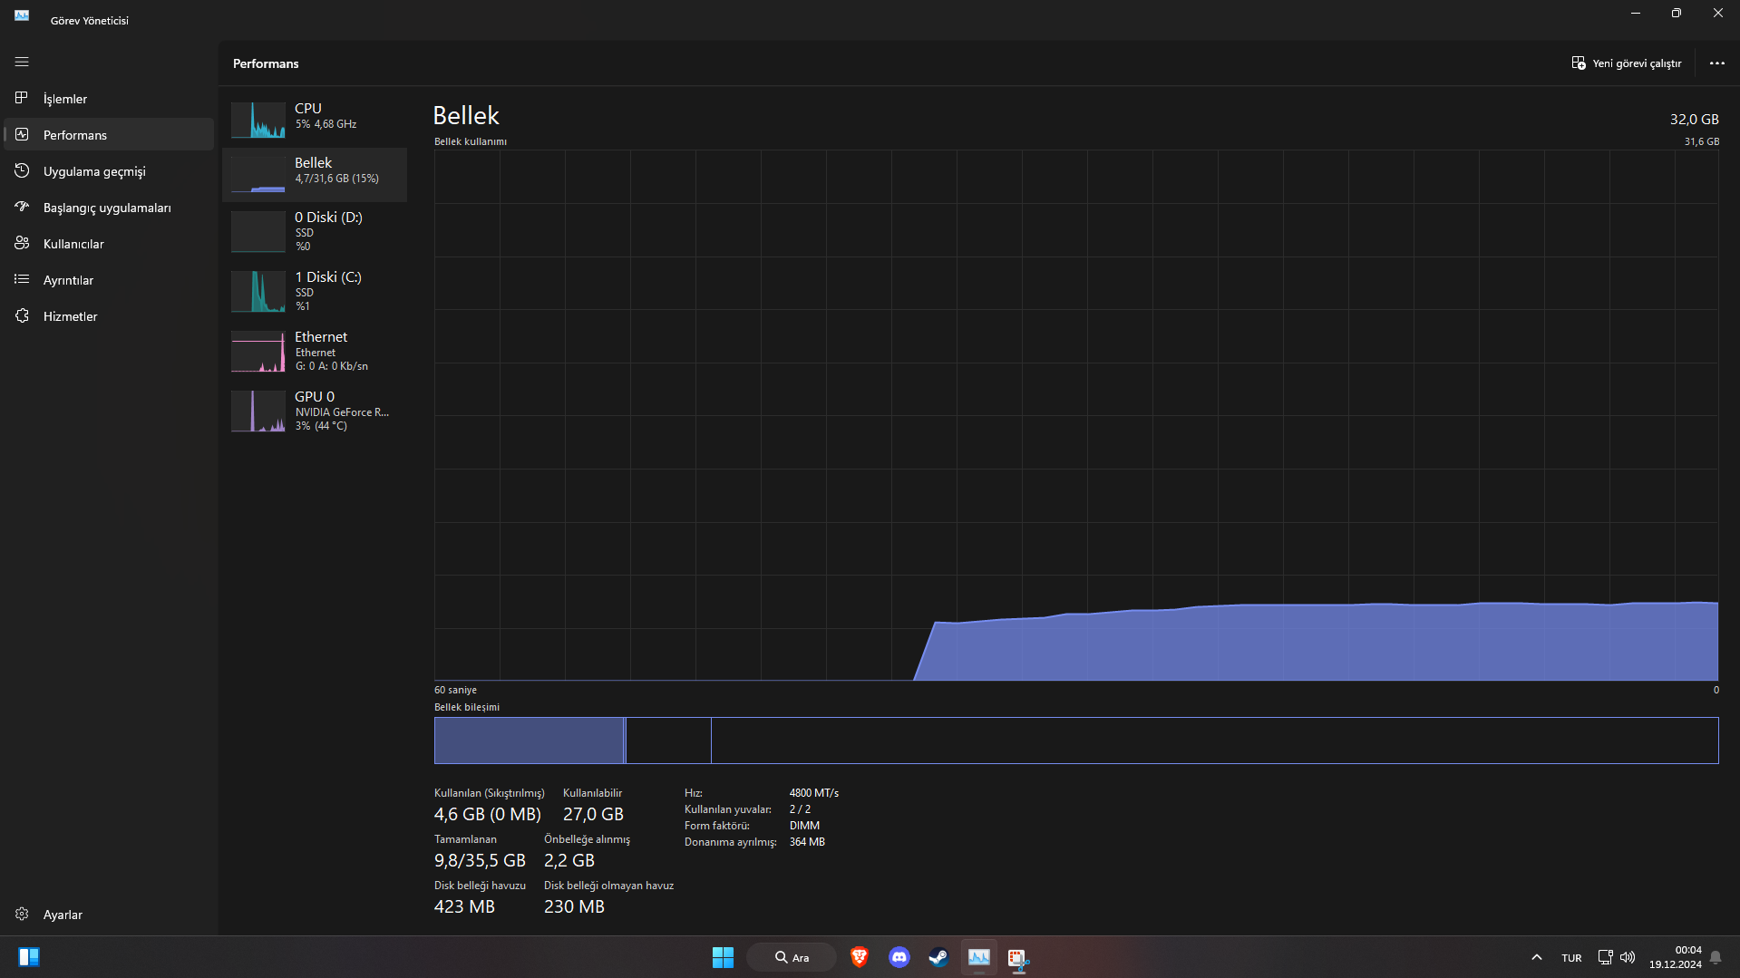Click the Başlangıç uygulamaları icon
This screenshot has width=1740, height=978.
[22, 207]
